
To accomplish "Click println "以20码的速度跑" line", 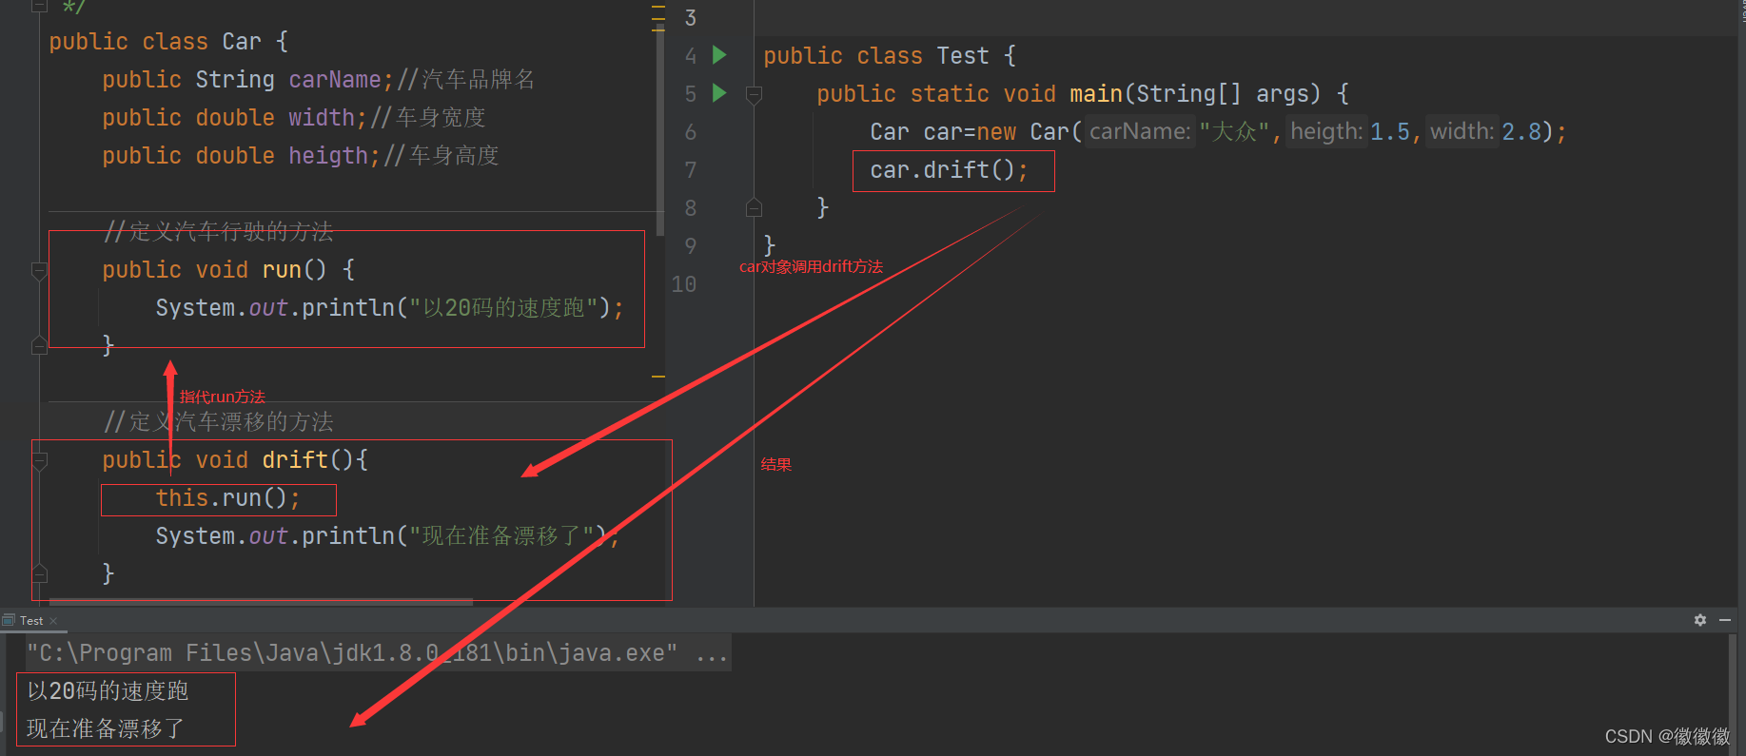I will point(389,307).
